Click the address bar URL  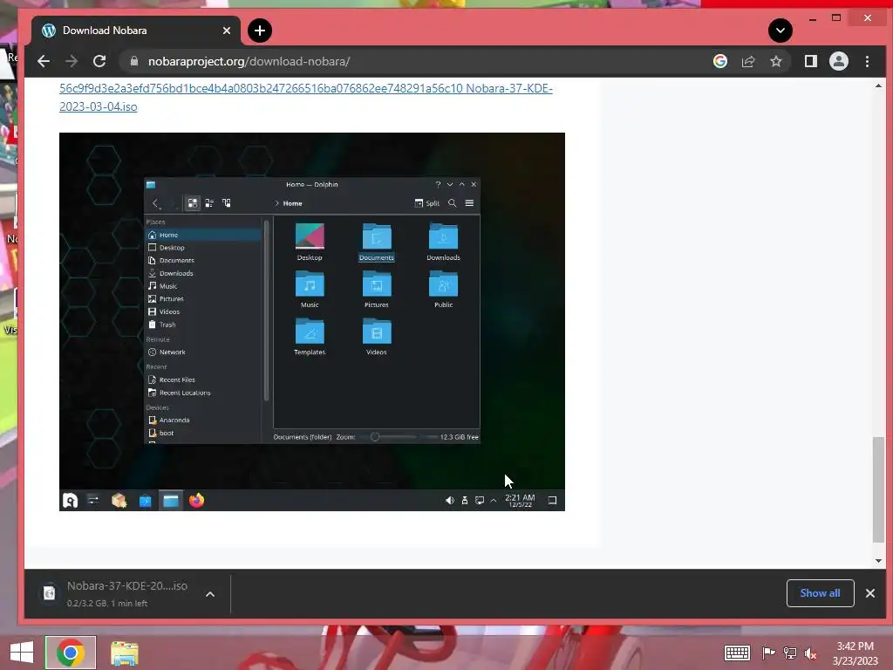pyautogui.click(x=249, y=62)
